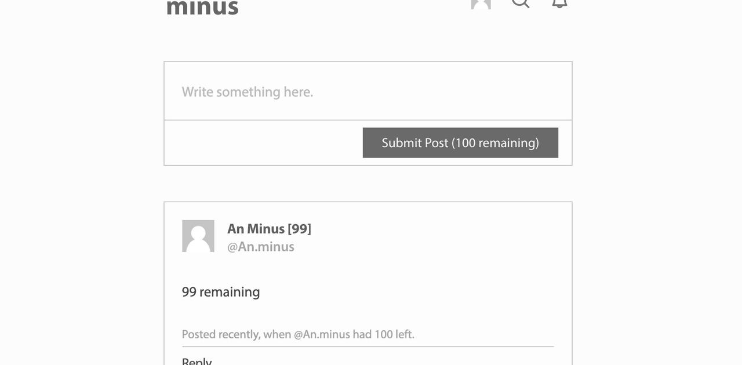Select the "99 remaining" post text
This screenshot has width=742, height=365.
click(x=221, y=292)
